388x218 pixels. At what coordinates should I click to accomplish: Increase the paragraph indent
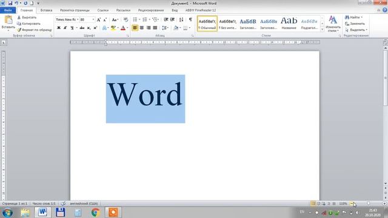172,19
